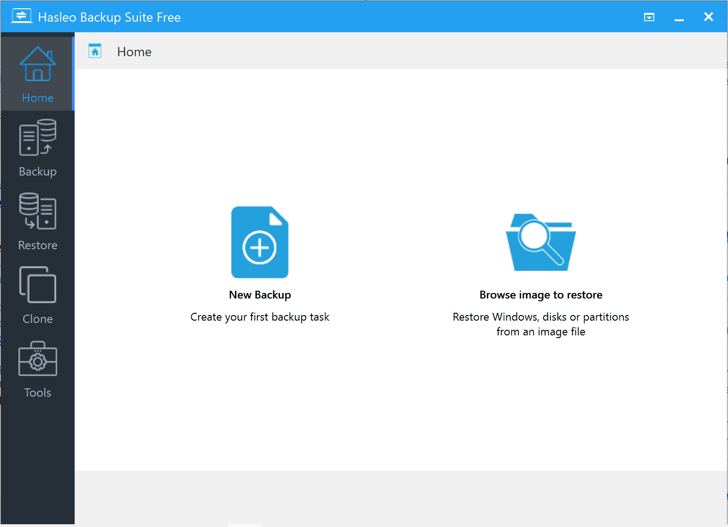This screenshot has height=527, width=728.
Task: Click the Home breadcrumb icon in header
Action: 95,51
